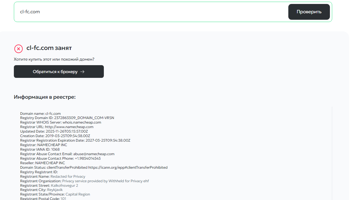Click the http://www.namecheap.com registrar URL
Viewport: 350px width, 200px height.
(x=69, y=127)
